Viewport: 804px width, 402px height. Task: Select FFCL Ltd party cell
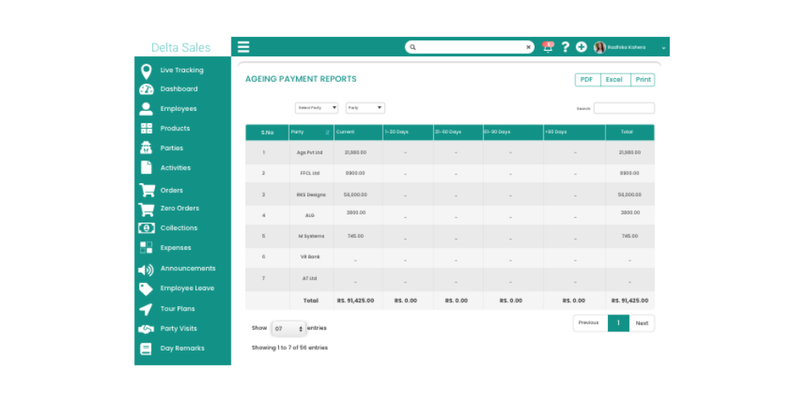[x=311, y=174]
